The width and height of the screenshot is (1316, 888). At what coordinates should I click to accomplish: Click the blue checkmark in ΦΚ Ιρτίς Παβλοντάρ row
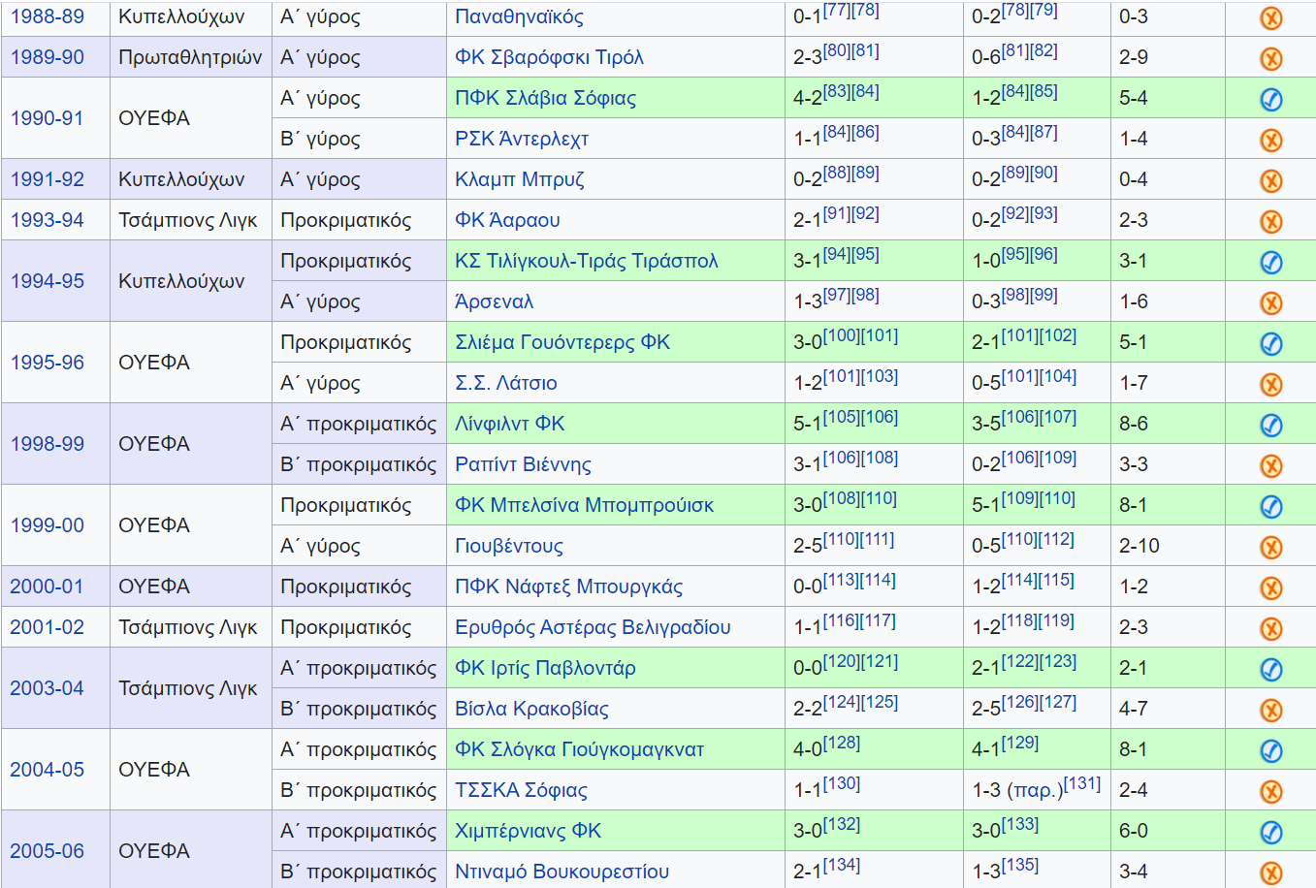click(1270, 669)
